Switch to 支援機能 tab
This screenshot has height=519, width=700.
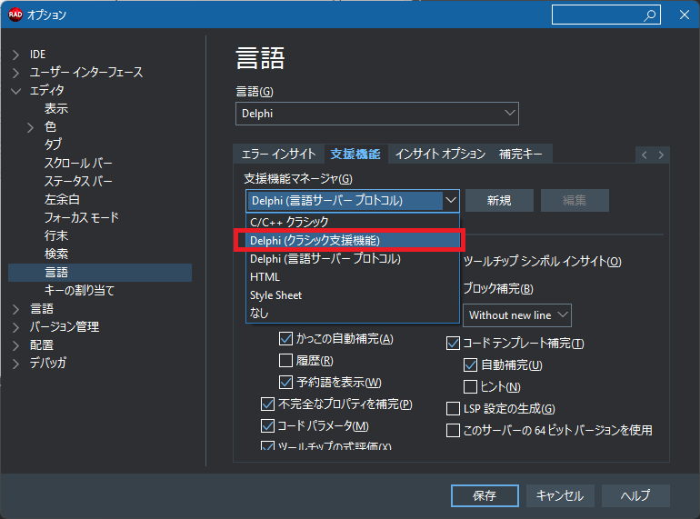(355, 155)
